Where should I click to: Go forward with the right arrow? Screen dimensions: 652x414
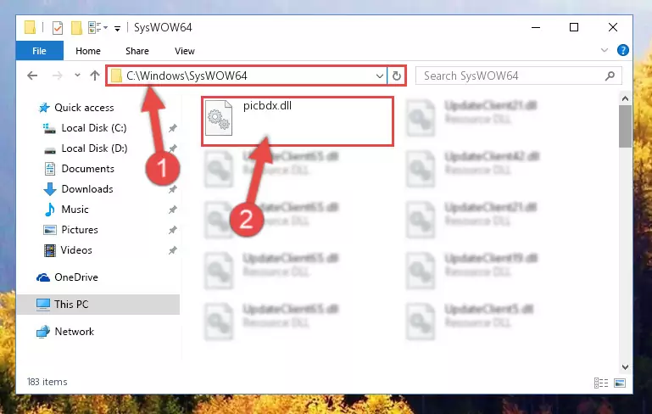coord(58,76)
